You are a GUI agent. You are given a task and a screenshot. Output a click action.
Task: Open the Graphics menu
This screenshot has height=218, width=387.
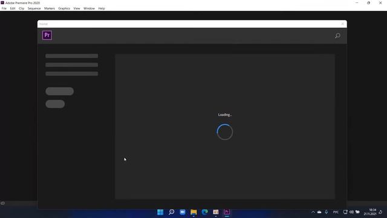pyautogui.click(x=64, y=8)
